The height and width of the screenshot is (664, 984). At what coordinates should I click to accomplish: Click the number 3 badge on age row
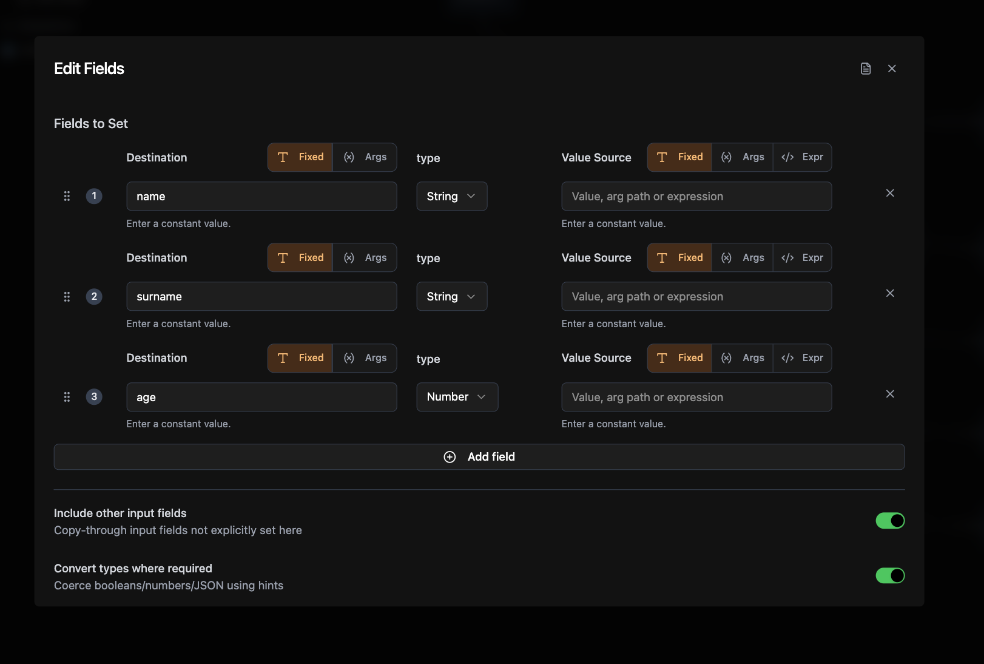[94, 397]
